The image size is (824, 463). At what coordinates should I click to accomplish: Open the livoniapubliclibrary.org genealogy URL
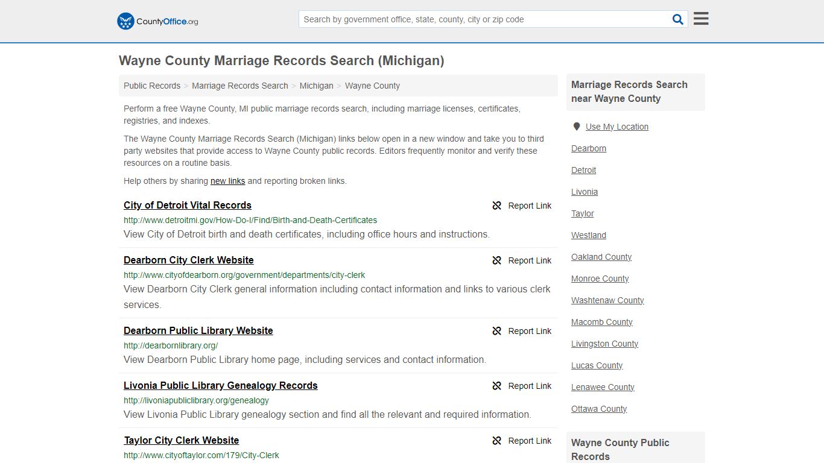pyautogui.click(x=196, y=400)
